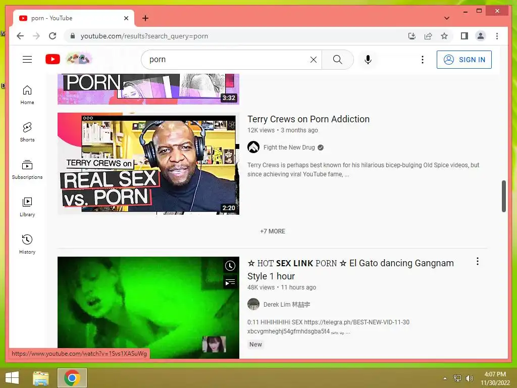
Task: Click the page vertical scrollbar thumb
Action: coord(503,197)
